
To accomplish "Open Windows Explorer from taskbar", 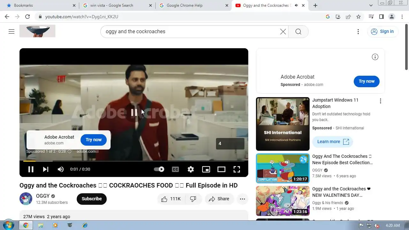I will [41, 225].
